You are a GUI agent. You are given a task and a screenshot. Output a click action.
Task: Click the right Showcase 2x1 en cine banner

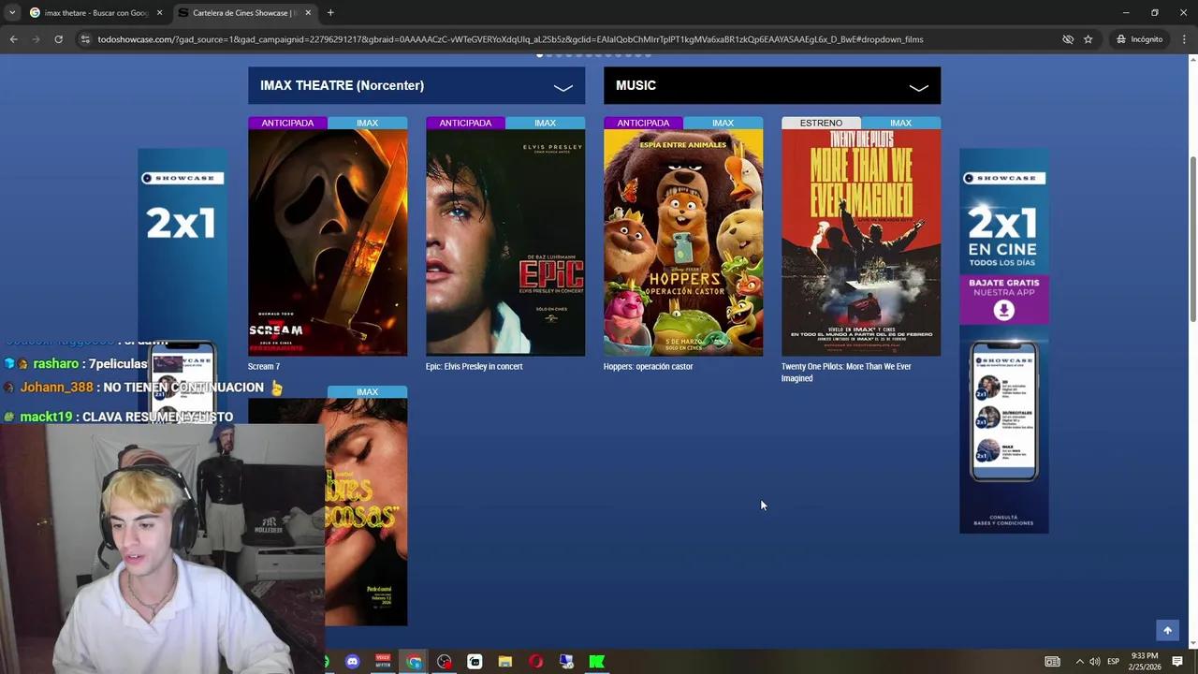pyautogui.click(x=1003, y=341)
